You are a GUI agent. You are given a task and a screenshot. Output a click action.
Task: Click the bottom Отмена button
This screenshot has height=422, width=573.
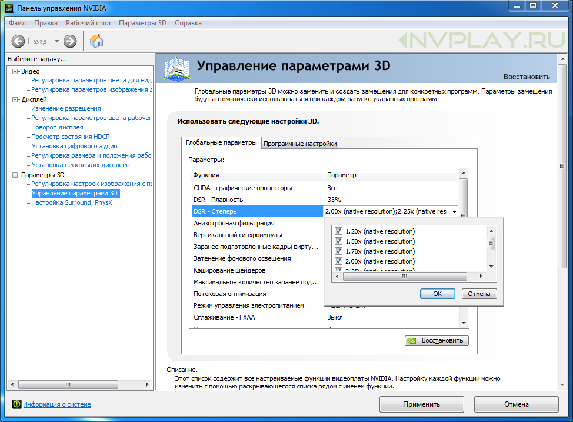(517, 404)
